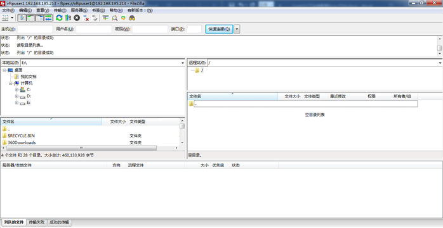Screen dimensions: 443x228
Task: Sort remote files by 最近修改 column
Action: tap(347, 96)
